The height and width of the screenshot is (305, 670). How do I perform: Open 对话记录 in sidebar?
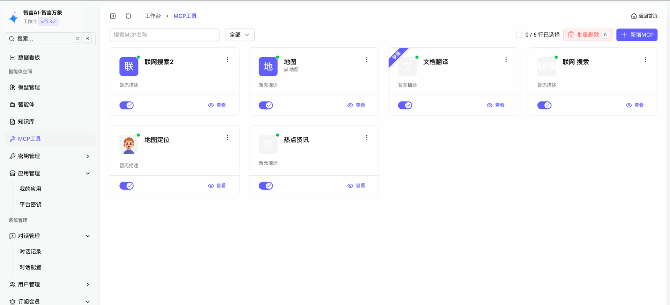coord(30,252)
